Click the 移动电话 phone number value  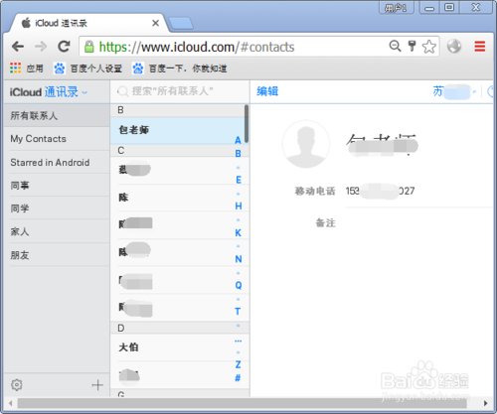[x=380, y=191]
